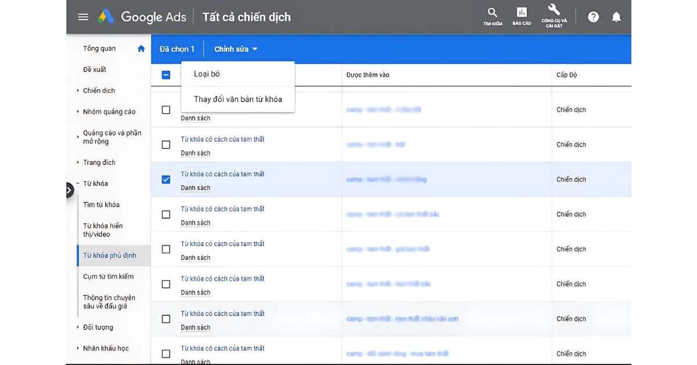Tick the row checkbox beside the dropdown menu
697x365 pixels.
click(x=166, y=110)
